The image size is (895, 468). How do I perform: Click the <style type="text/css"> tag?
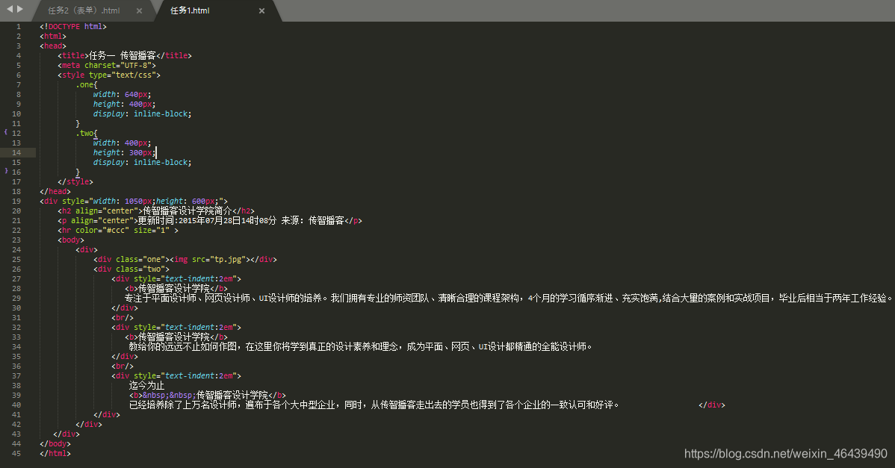(109, 75)
